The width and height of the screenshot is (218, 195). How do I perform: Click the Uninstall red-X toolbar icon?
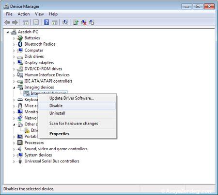(84, 22)
